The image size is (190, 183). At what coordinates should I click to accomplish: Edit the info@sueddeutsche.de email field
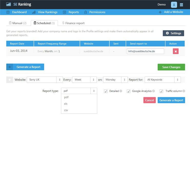point(145,51)
